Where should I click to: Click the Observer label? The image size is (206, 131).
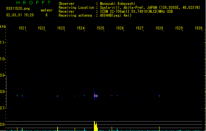tap(66, 4)
